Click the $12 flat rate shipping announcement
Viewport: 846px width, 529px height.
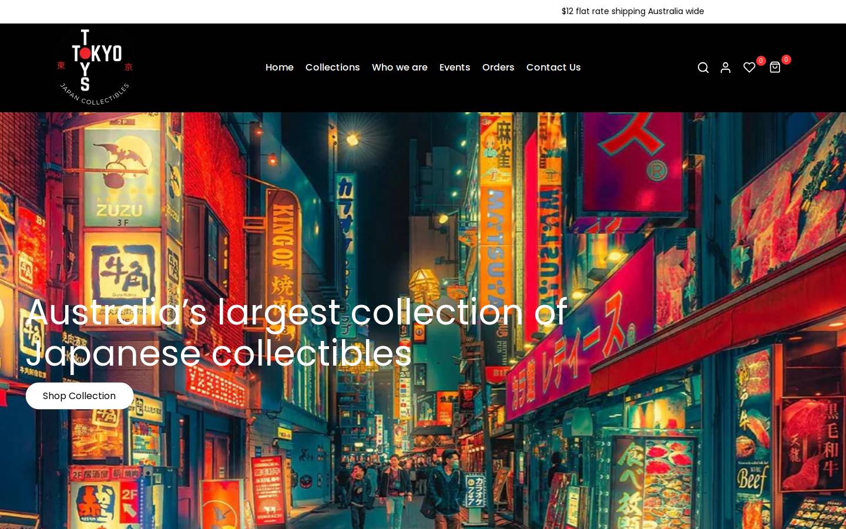point(633,11)
